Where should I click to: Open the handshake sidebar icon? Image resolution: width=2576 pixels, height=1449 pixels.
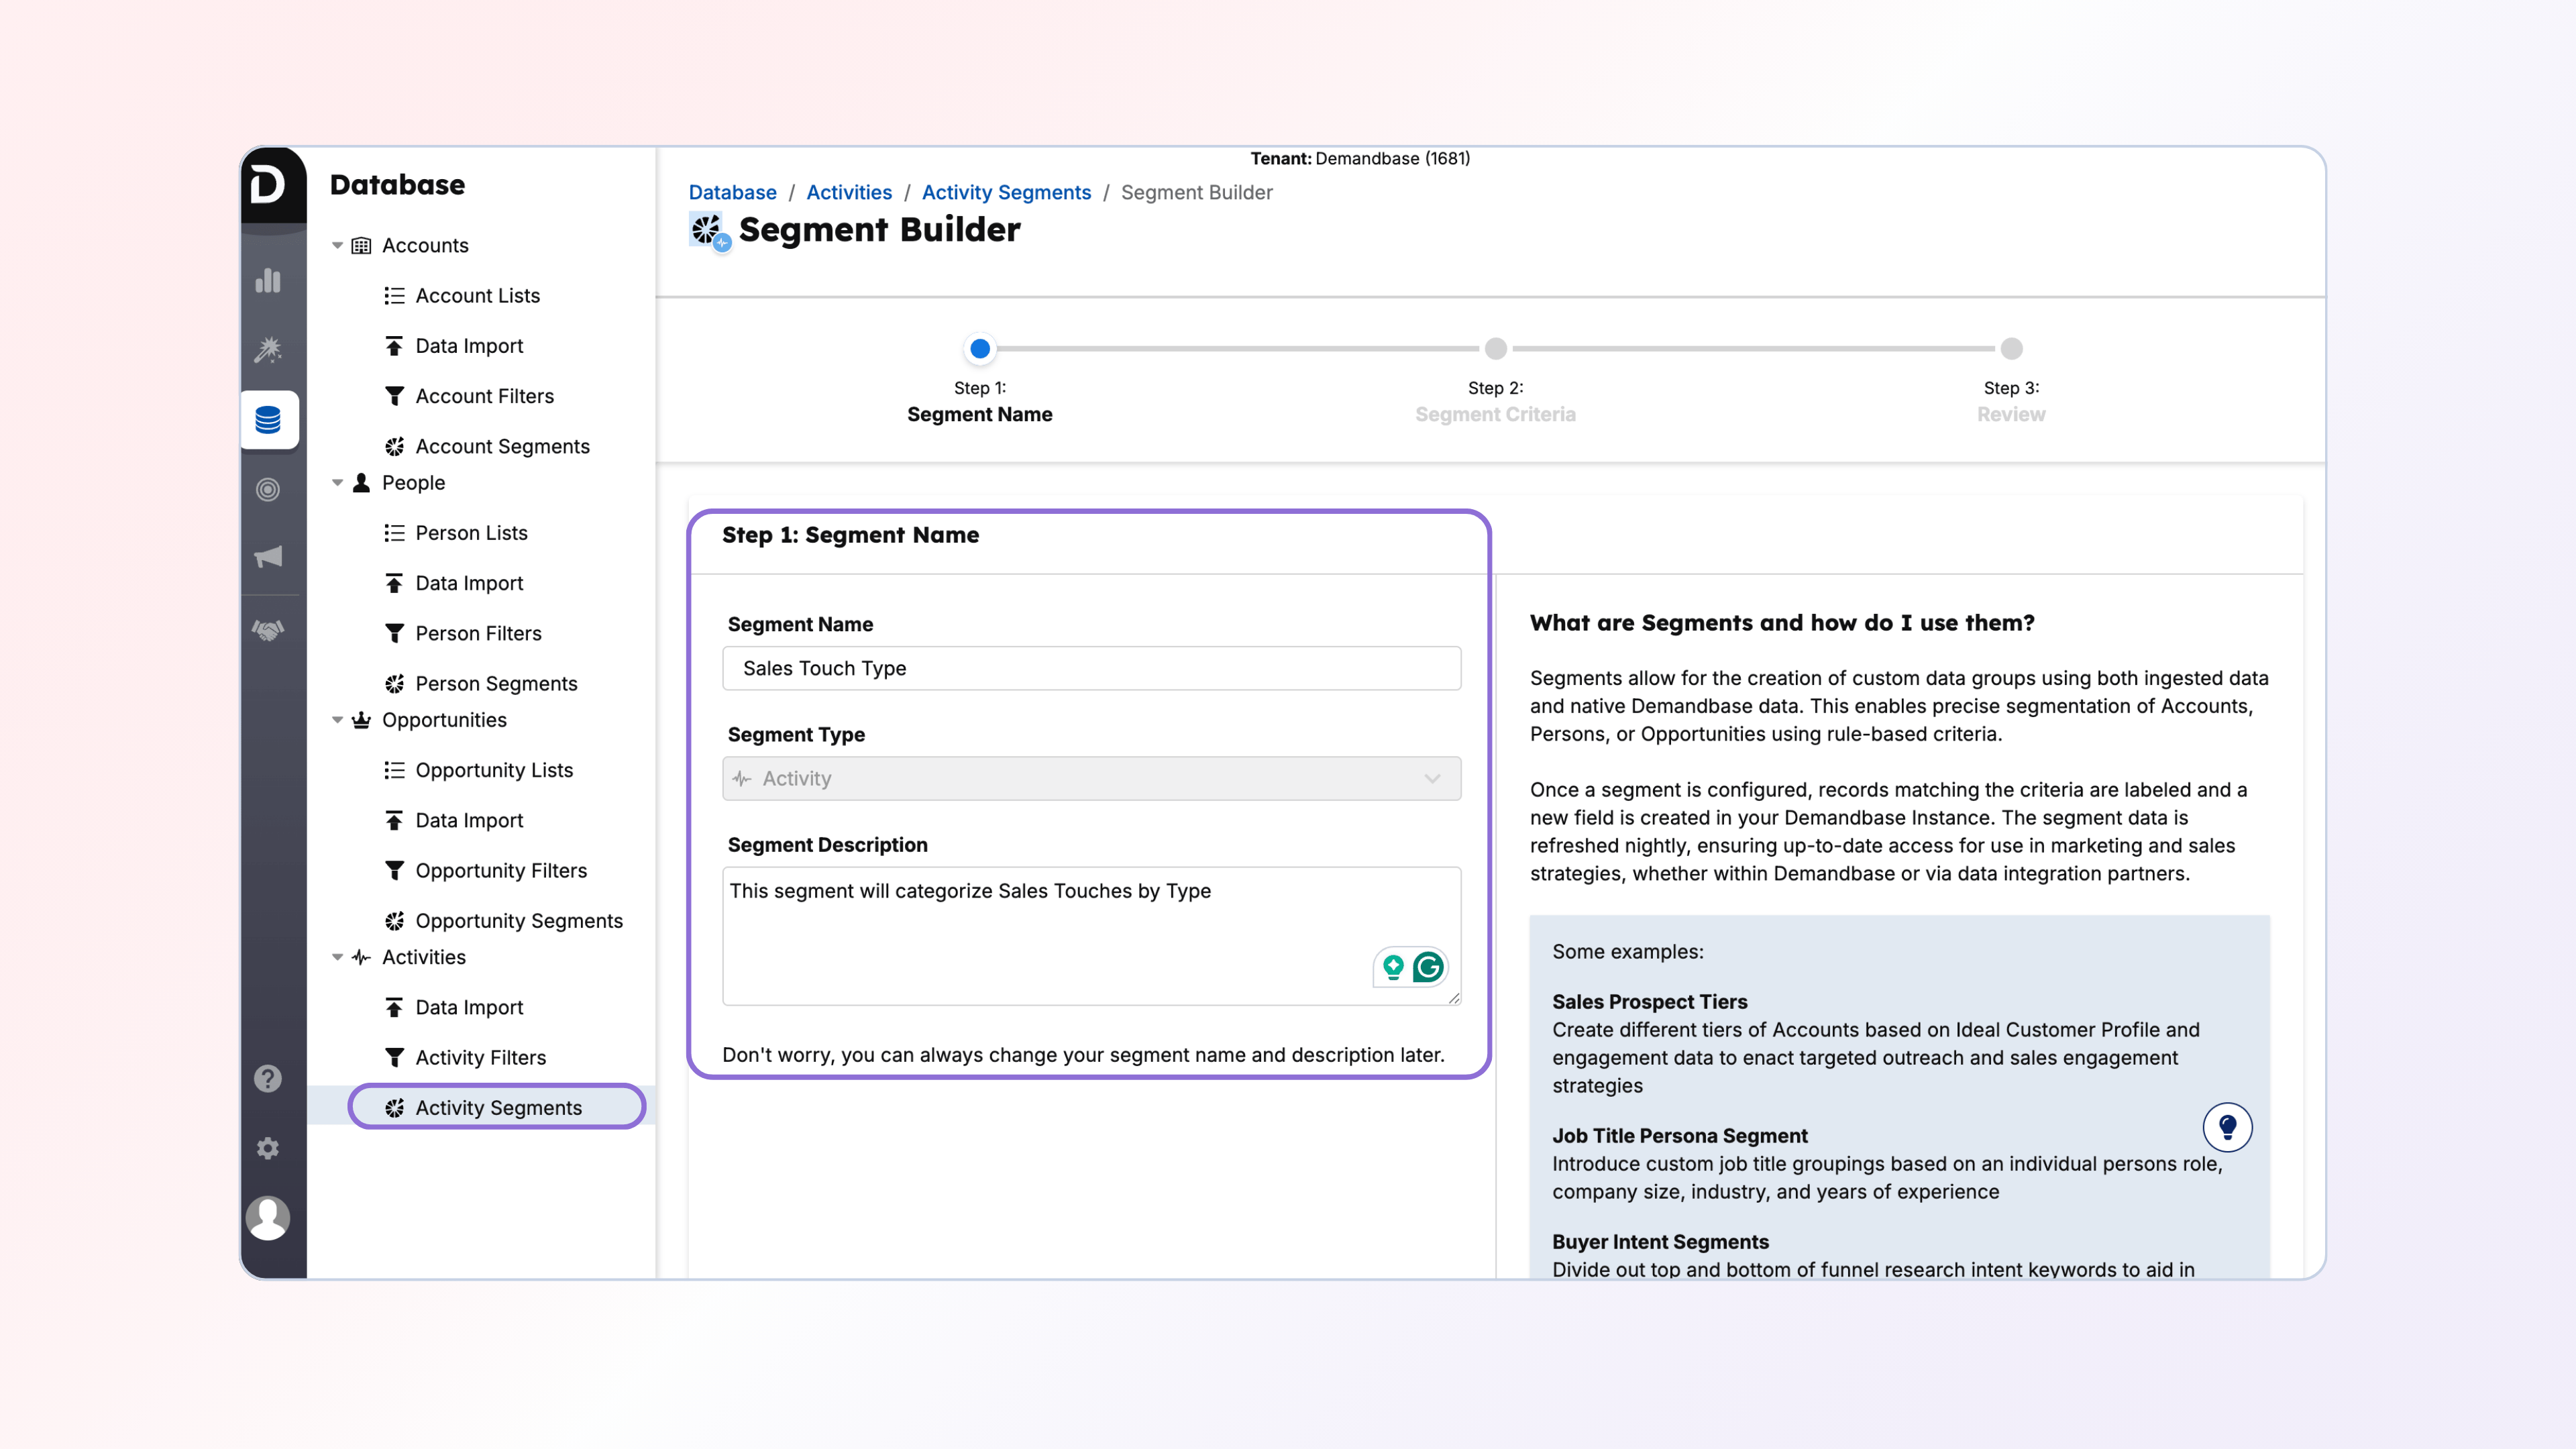click(268, 630)
